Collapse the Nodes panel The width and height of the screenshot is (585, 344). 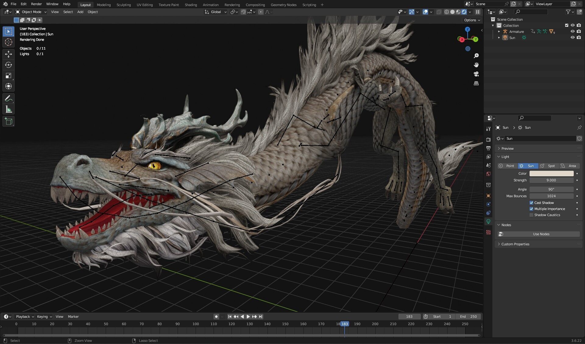click(x=506, y=225)
